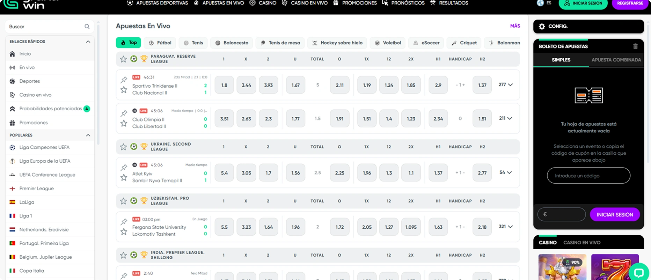Collapse the Populares section
Image resolution: width=651 pixels, height=280 pixels.
tap(88, 135)
